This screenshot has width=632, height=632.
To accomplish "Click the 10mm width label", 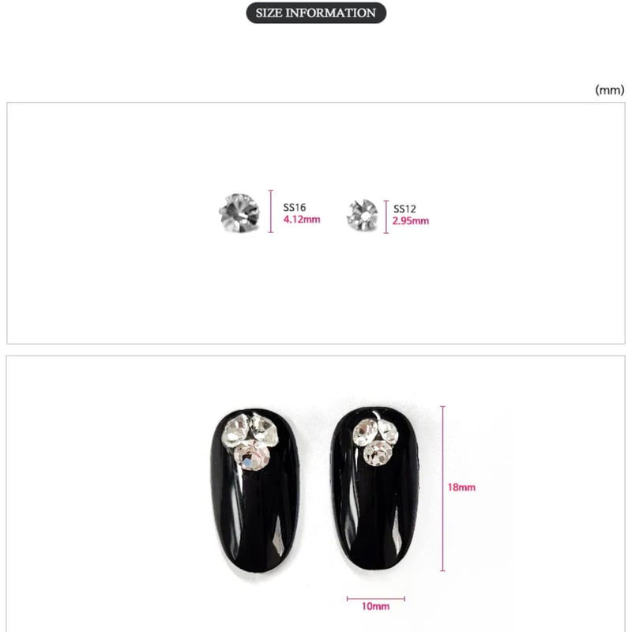I will tap(375, 606).
